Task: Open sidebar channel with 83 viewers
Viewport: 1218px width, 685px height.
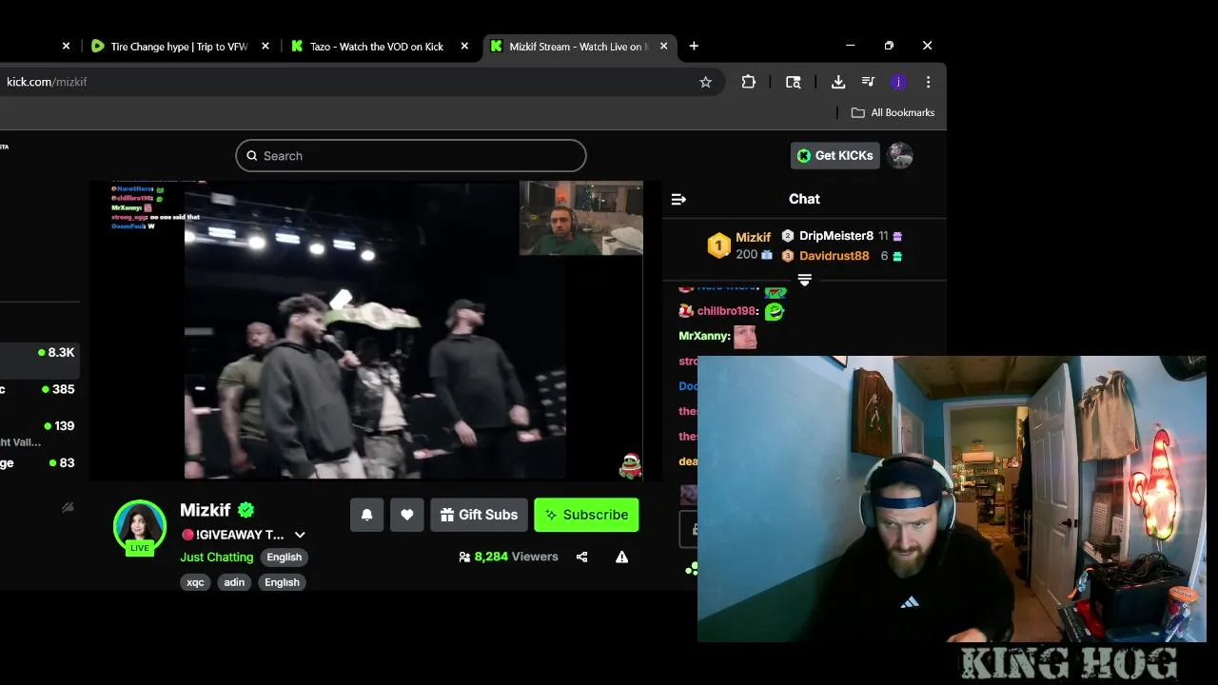Action: [40, 463]
